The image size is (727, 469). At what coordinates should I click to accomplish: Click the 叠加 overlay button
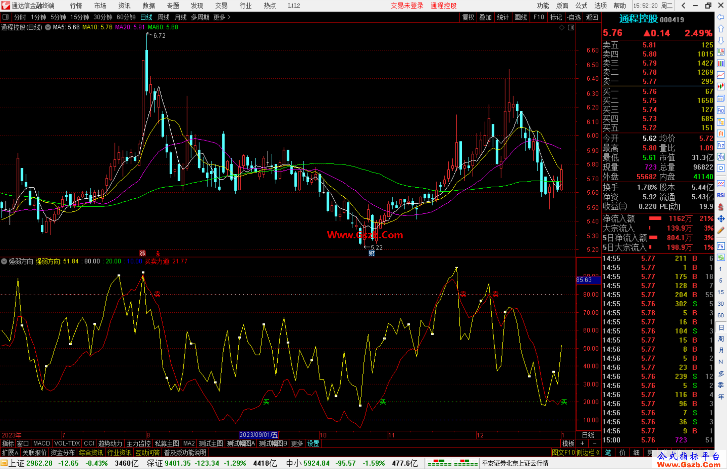[x=485, y=17]
